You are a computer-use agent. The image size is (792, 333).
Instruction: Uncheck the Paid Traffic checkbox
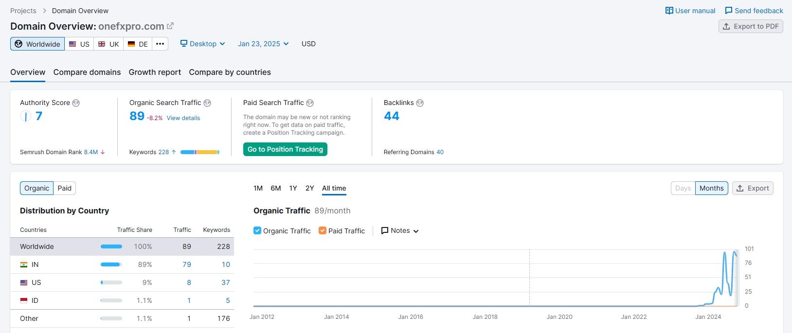tap(323, 230)
